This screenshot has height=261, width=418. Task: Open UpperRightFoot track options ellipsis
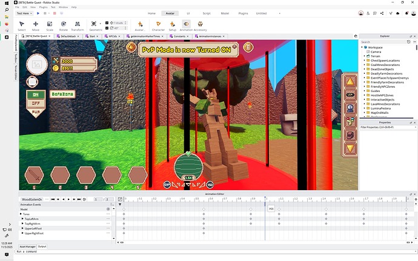(108, 233)
